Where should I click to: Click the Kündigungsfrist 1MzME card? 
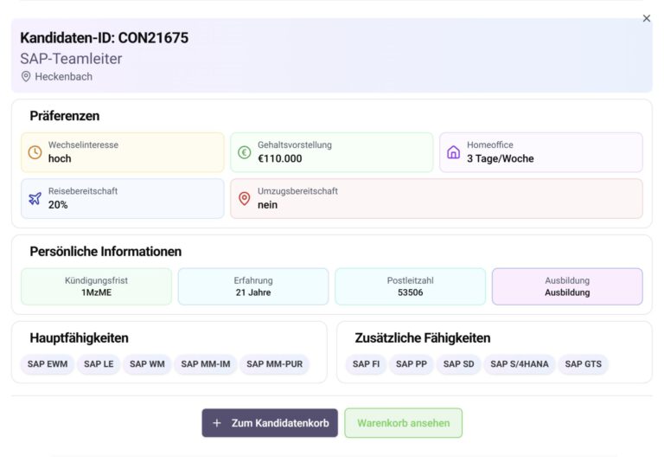click(96, 286)
